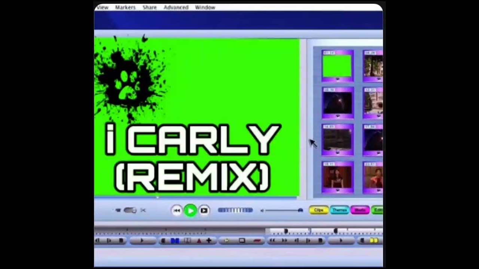Screen dimensions: 479x269
Task: Click the square outline icon in bottom toolbar
Action: (242, 241)
